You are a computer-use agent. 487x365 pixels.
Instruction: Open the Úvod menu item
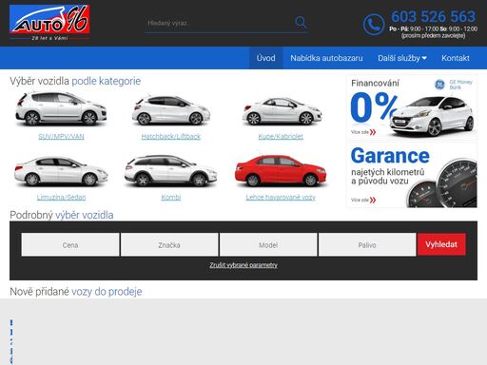point(265,58)
